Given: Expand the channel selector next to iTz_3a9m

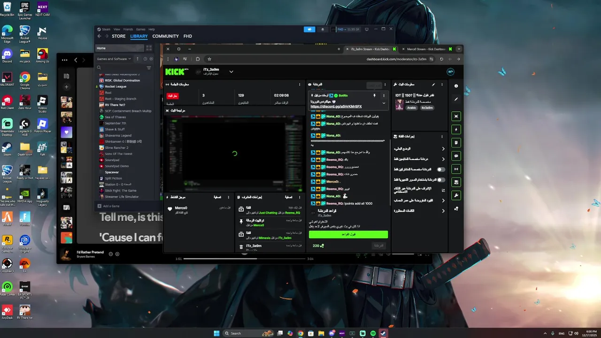Looking at the screenshot, I should 231,72.
